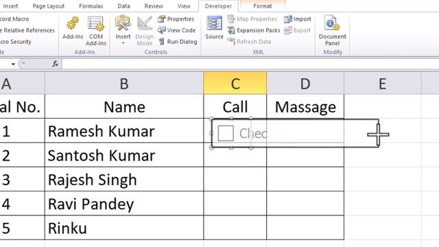Open Expansion Packs
This screenshot has width=439, height=247.
[x=254, y=30]
